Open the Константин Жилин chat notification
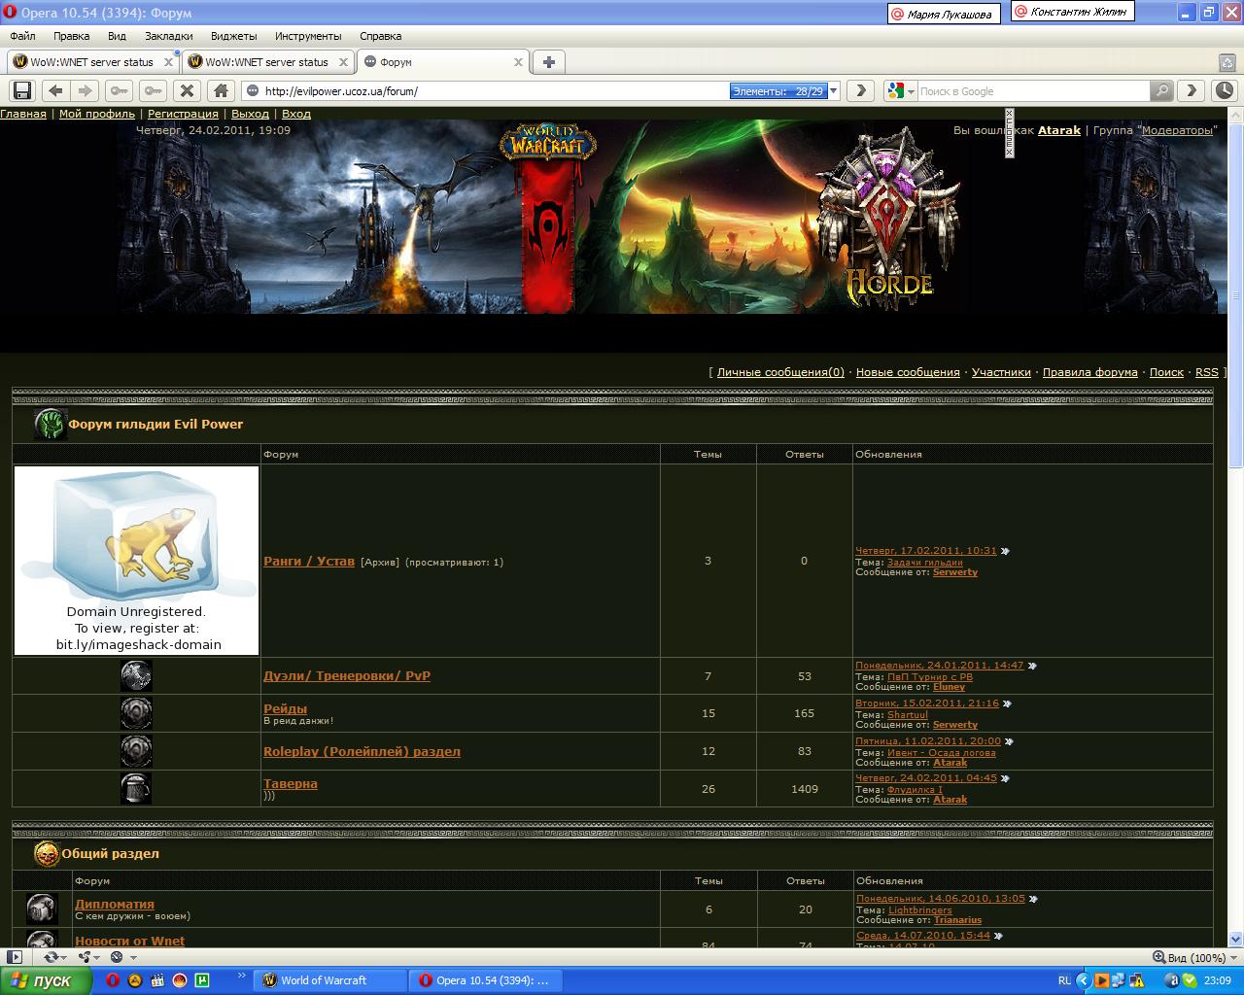Image resolution: width=1244 pixels, height=995 pixels. 1073,12
